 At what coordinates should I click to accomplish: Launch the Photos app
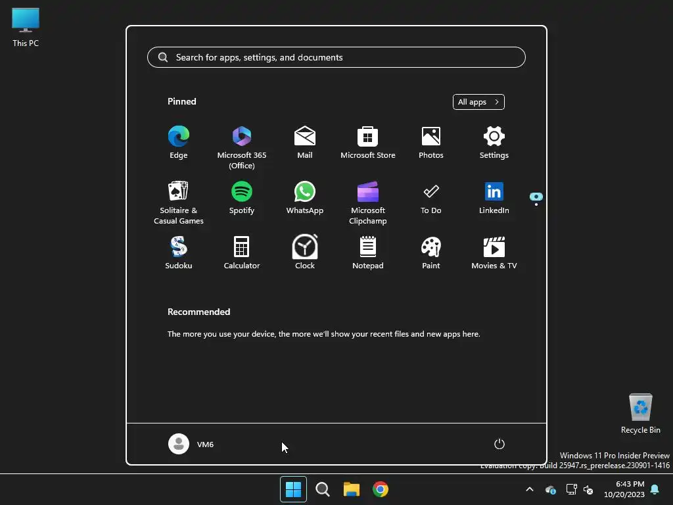(x=431, y=143)
